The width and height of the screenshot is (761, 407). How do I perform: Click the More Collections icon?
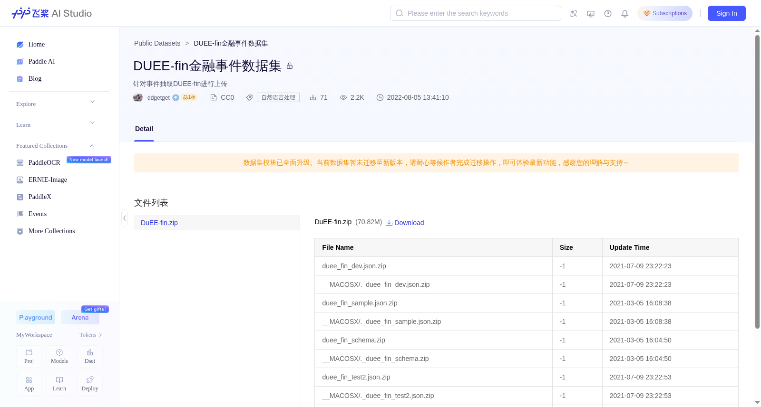[x=20, y=231]
